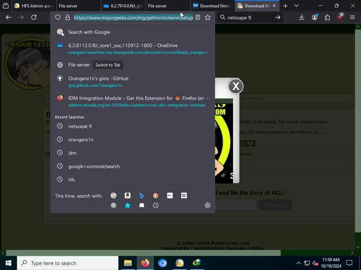Search this time with Amazon
The height and width of the screenshot is (270, 361).
pos(128,195)
